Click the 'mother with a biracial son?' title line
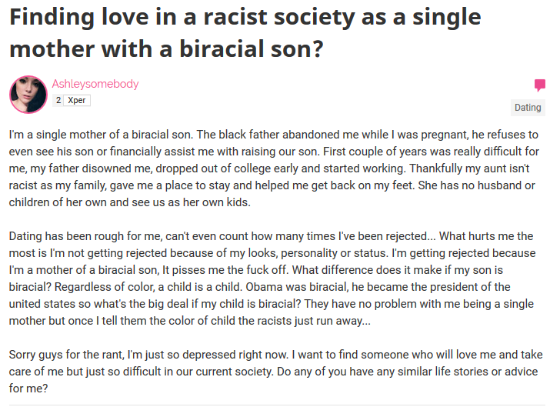560x407 pixels. pos(166,49)
